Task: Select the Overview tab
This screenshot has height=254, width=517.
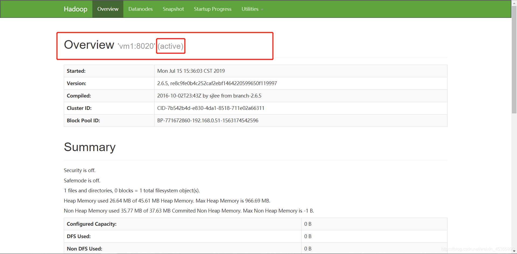Action: [x=108, y=9]
